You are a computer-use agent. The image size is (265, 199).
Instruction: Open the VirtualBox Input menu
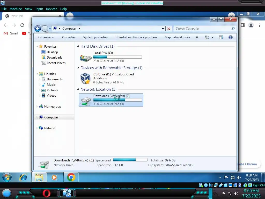(x=39, y=9)
